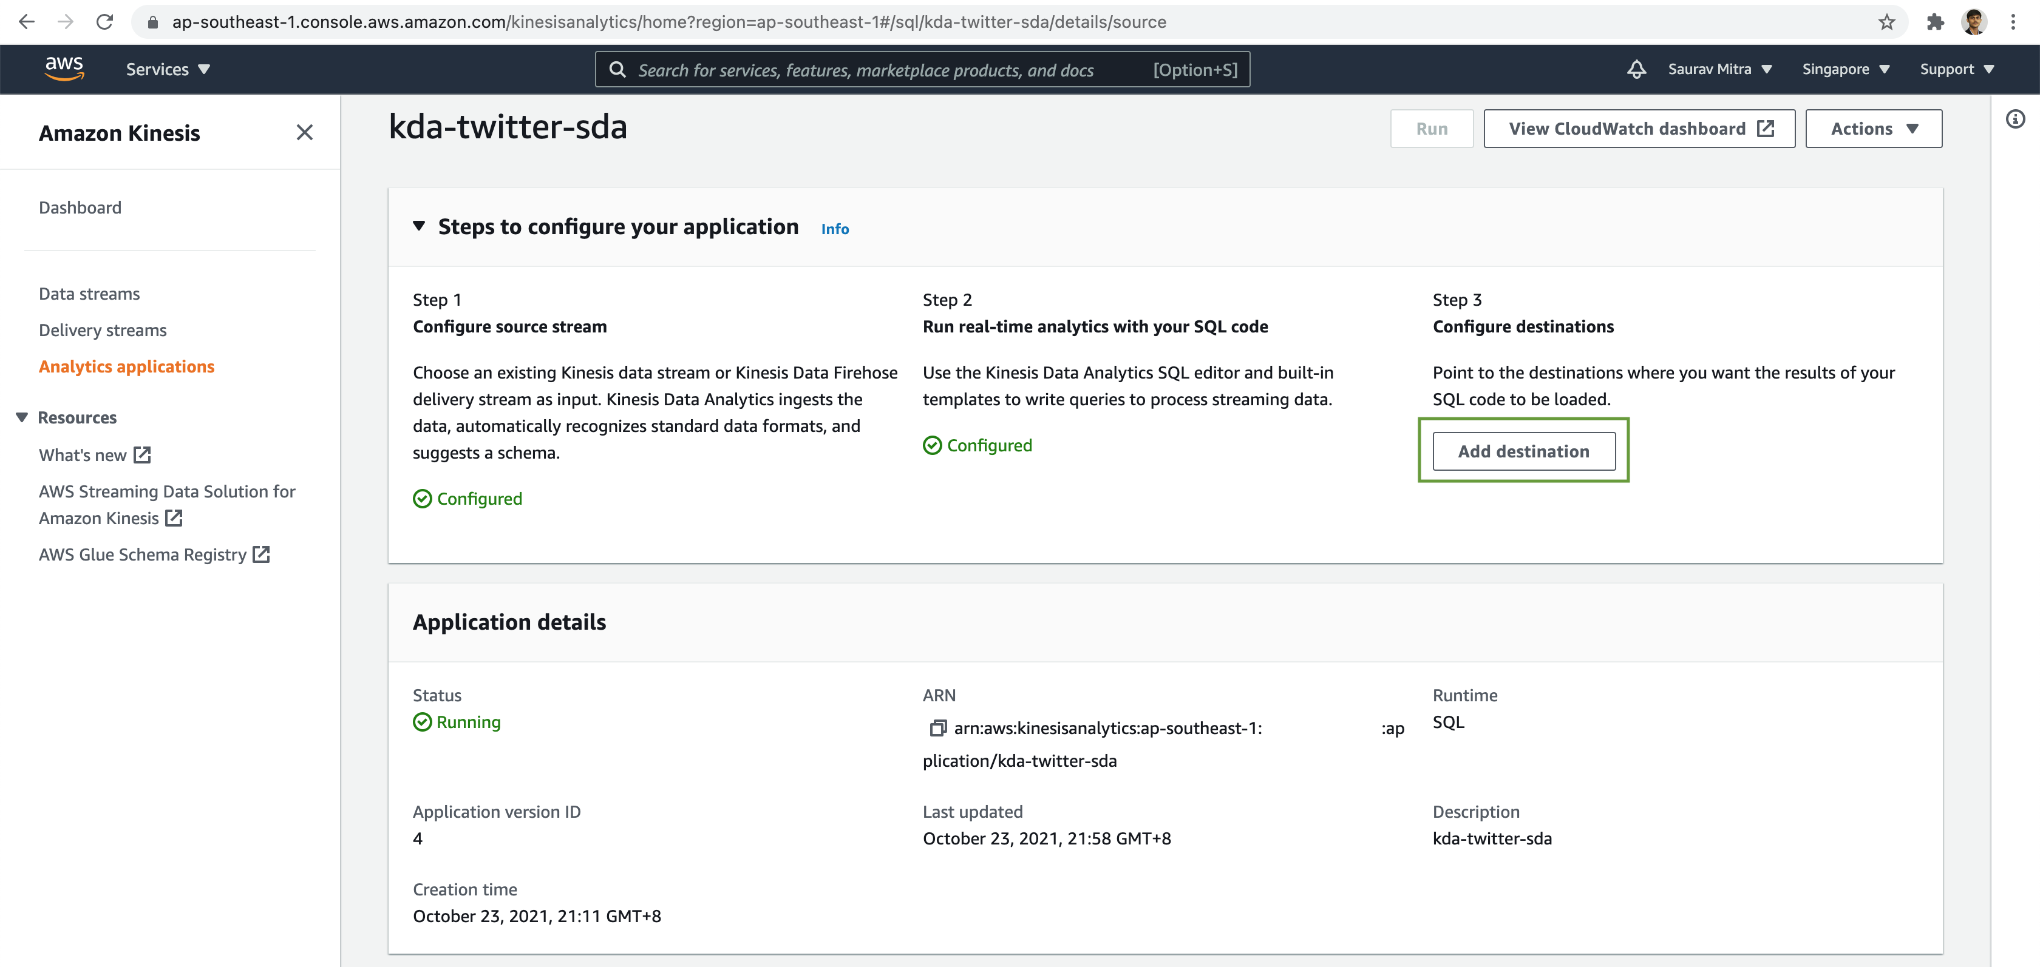
Task: Collapse the Steps to configure your application section
Action: 419,226
